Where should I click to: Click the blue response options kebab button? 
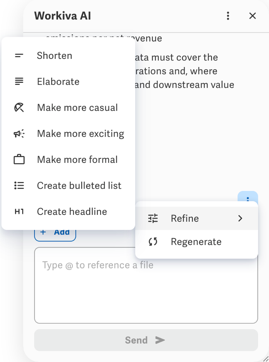point(248,197)
